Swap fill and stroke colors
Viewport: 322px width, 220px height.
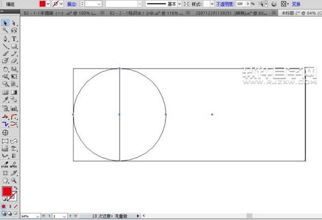click(x=16, y=188)
